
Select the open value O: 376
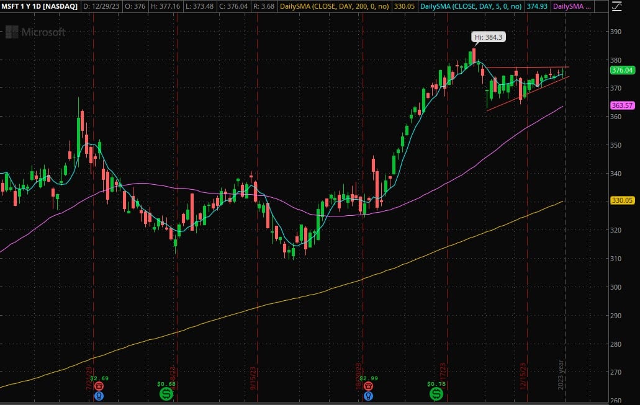click(x=137, y=6)
